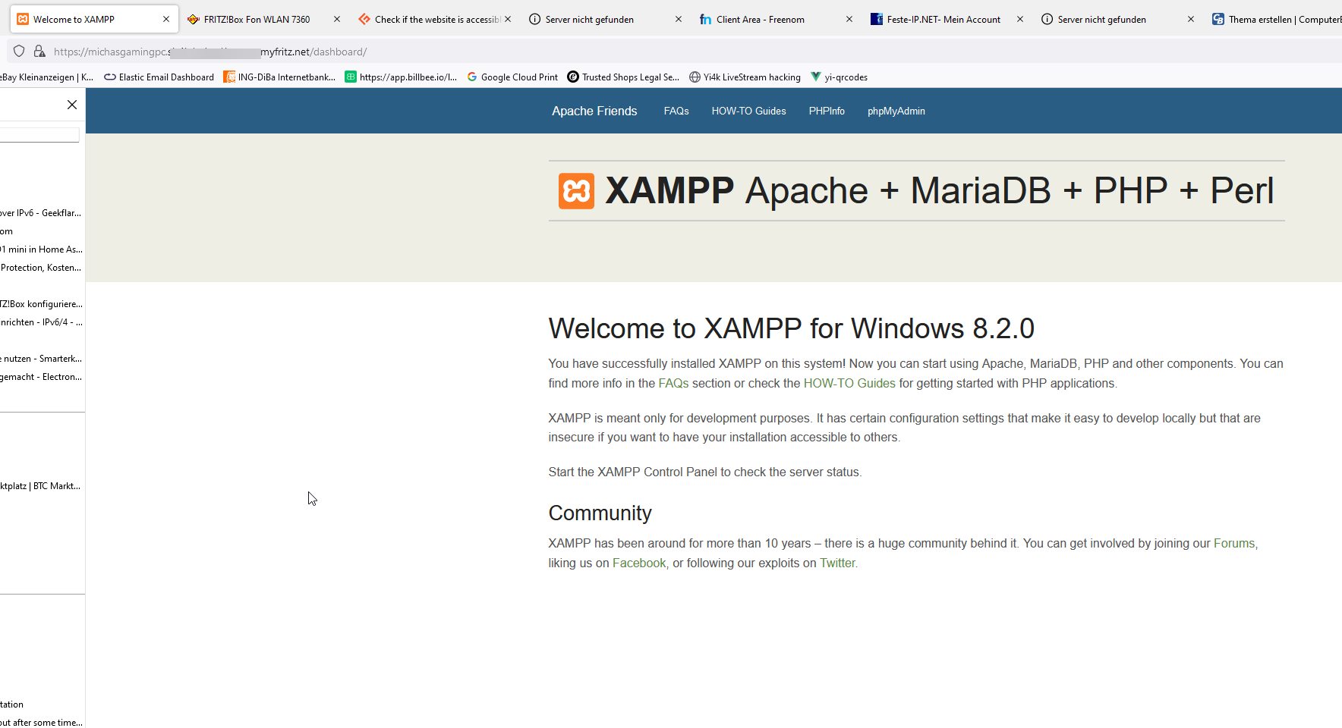Open Trusted Shops Legal bookmark
1342x728 pixels.
623,77
